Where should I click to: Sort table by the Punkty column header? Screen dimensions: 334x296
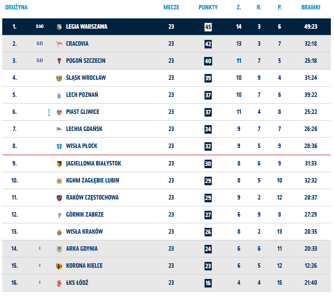pyautogui.click(x=208, y=8)
